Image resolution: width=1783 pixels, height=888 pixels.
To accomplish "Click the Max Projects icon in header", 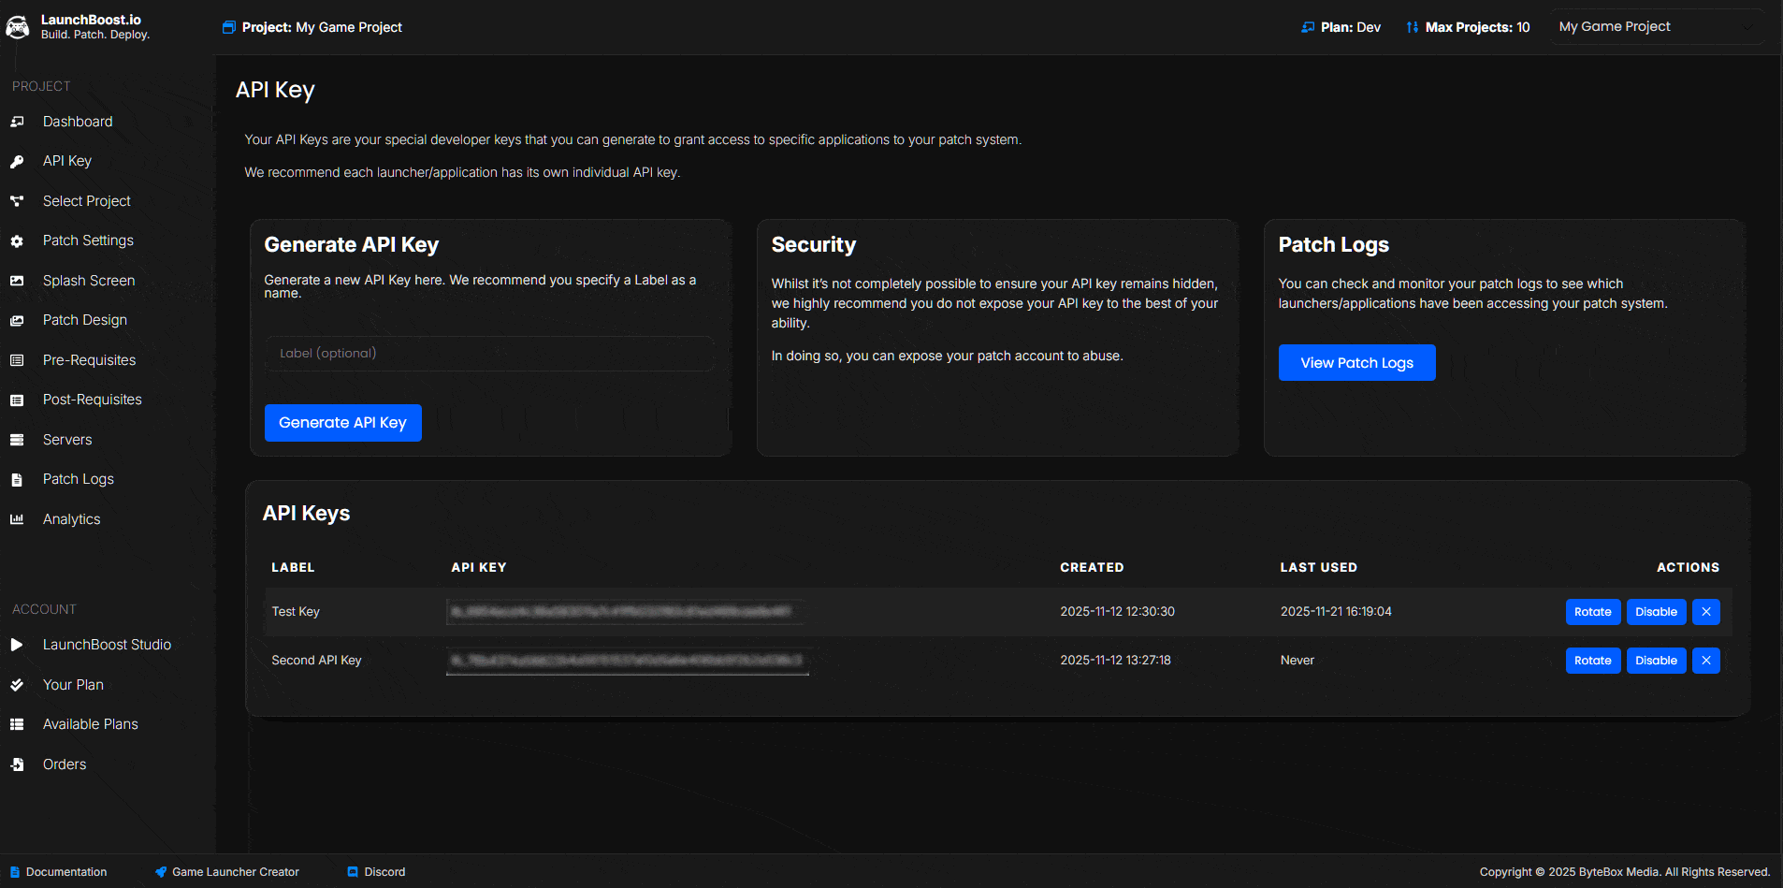I will (x=1413, y=27).
